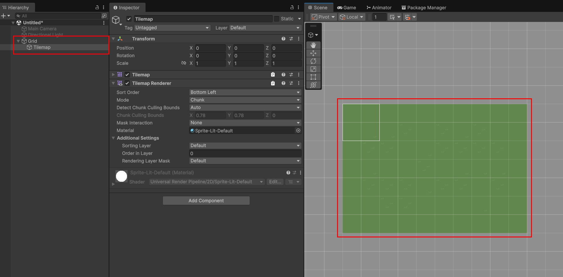563x277 pixels.
Task: Toggle the Tilemap component enabled checkbox
Action: pyautogui.click(x=127, y=75)
